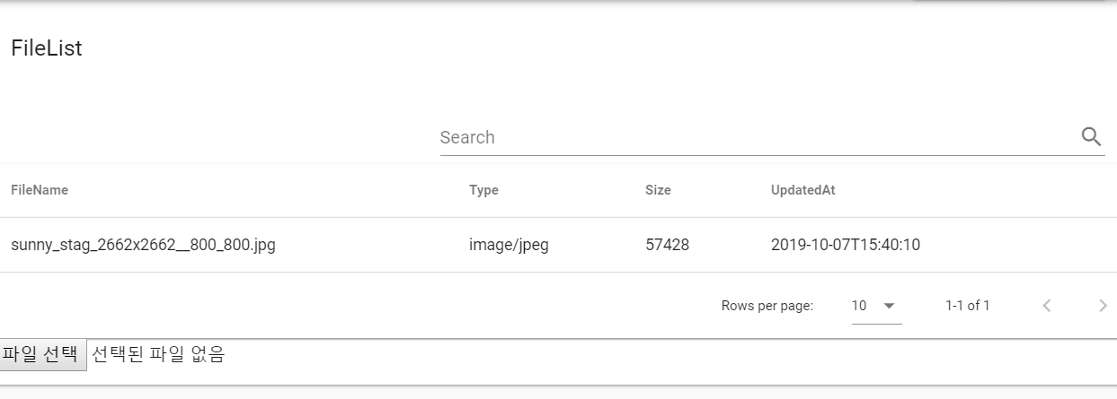Viewport: 1117px width, 399px height.
Task: Click the 선택된 파일 없음 status text
Action: (158, 354)
